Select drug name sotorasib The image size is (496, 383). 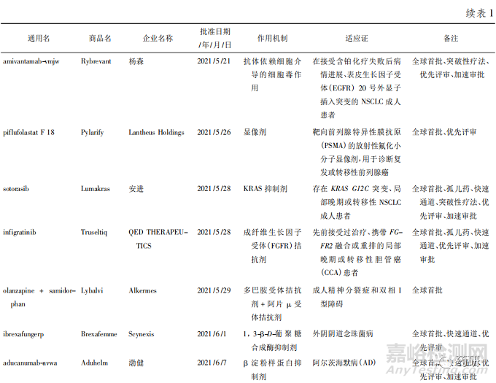coord(16,189)
